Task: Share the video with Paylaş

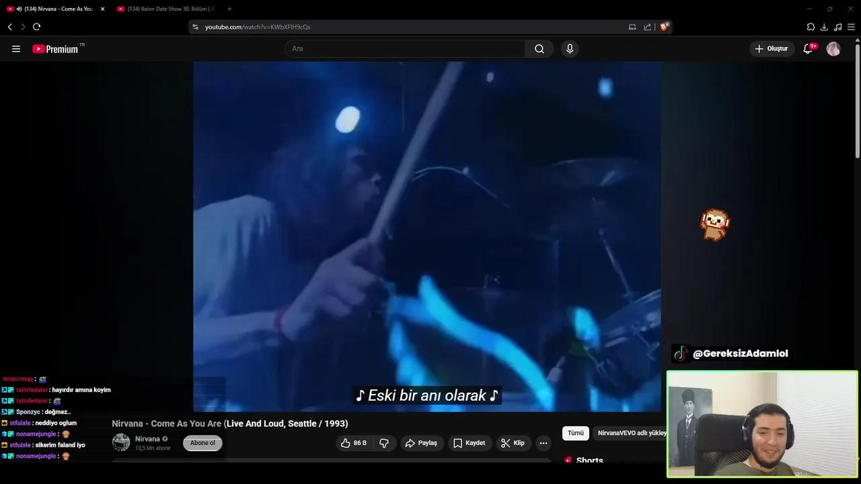Action: [421, 443]
